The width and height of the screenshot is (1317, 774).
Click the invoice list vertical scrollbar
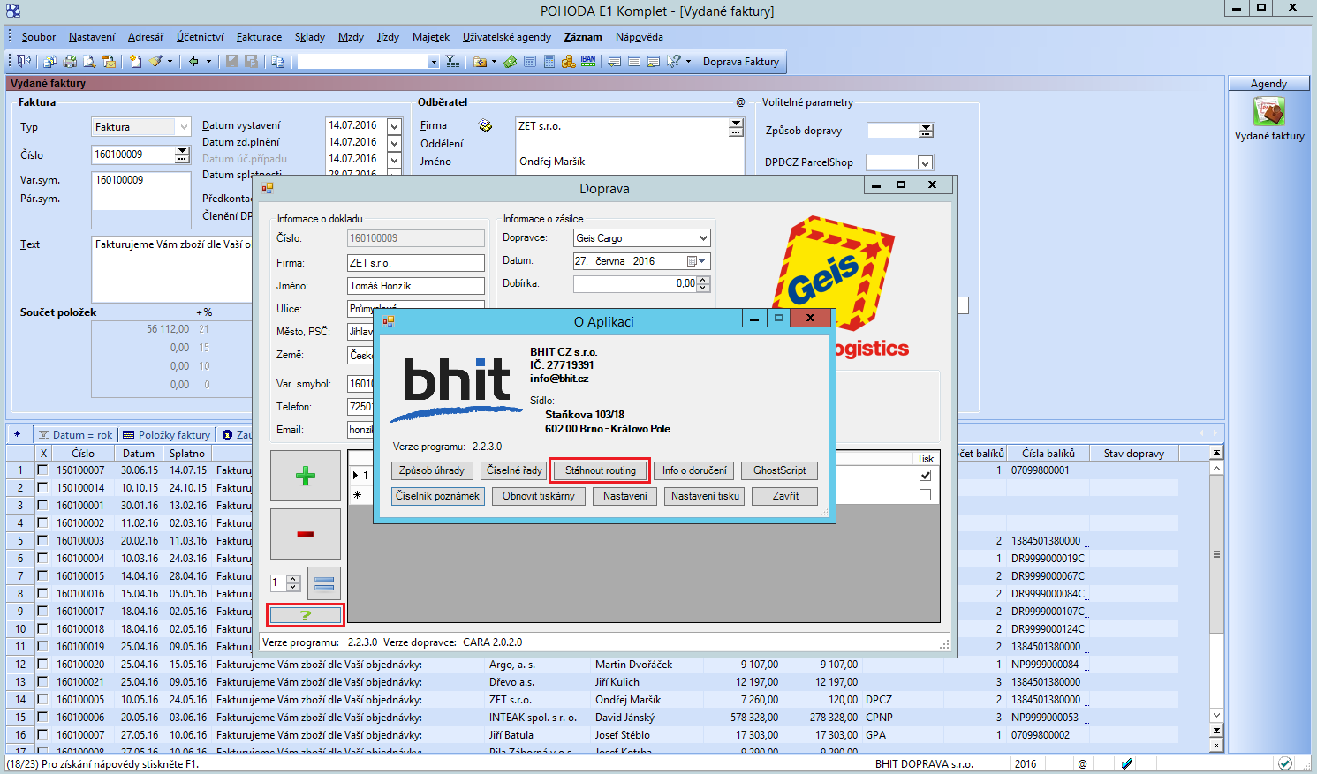click(x=1216, y=591)
